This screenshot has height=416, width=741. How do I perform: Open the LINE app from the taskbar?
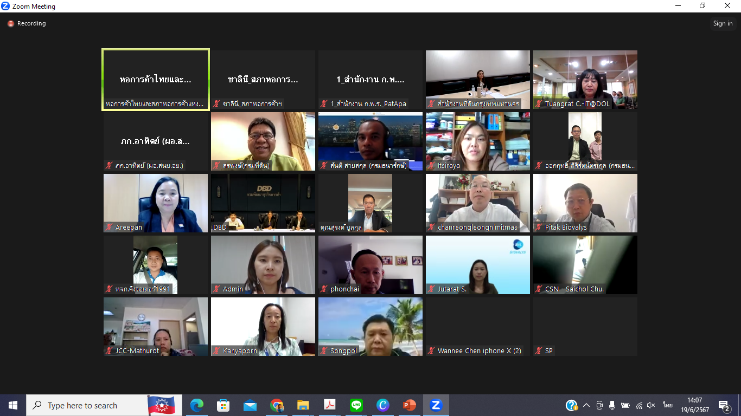pyautogui.click(x=356, y=405)
